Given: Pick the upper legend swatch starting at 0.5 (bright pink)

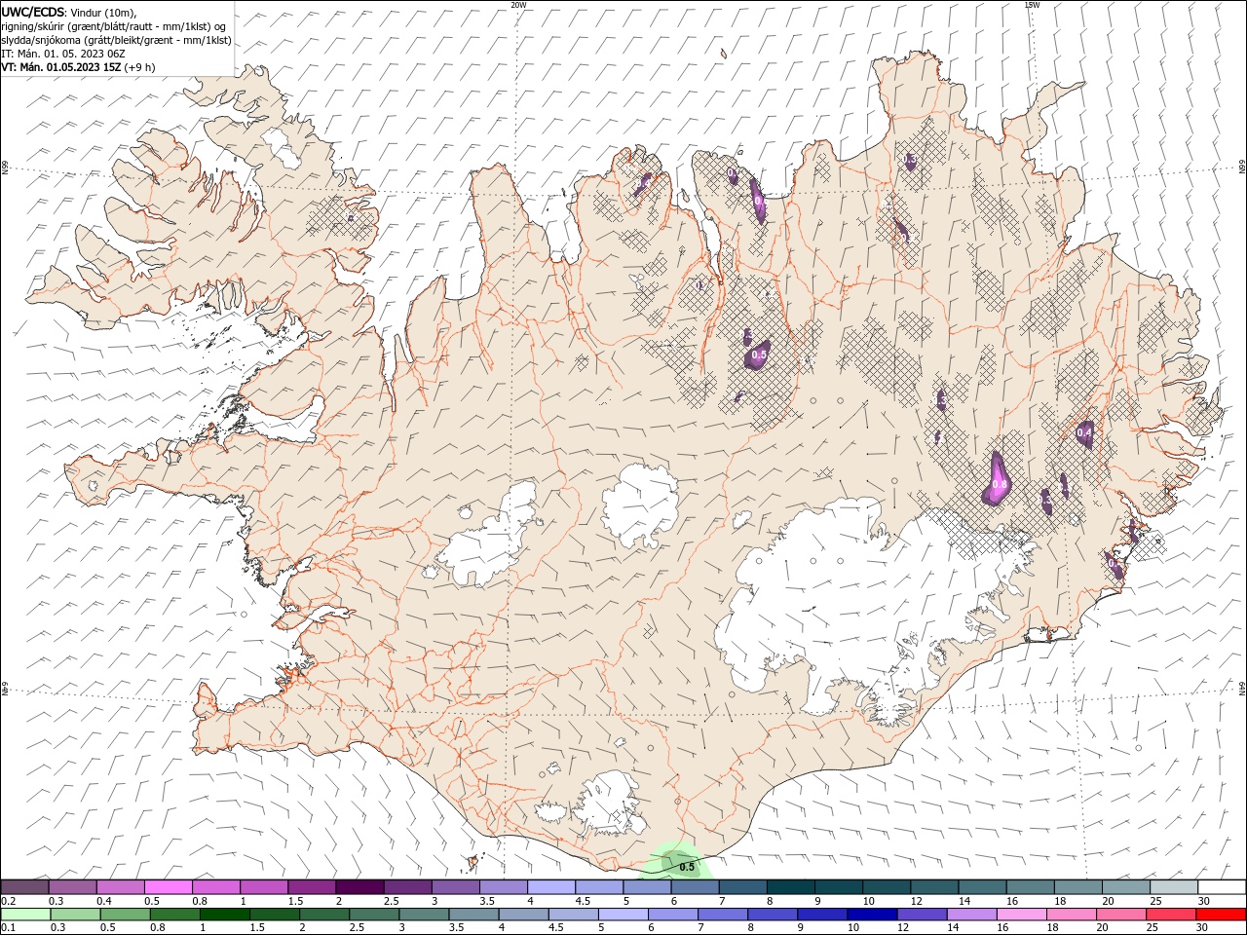Looking at the screenshot, I should (168, 887).
